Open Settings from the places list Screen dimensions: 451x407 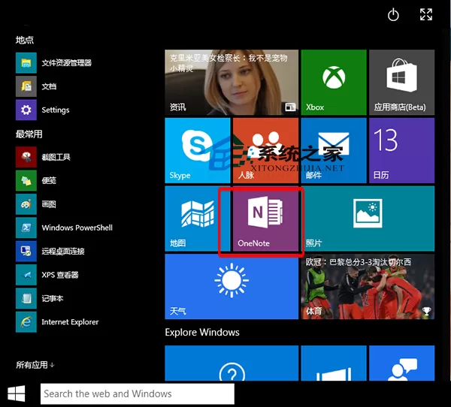pos(43,110)
